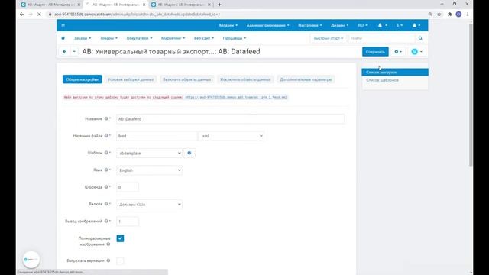This screenshot has height=275, width=489.
Task: Open the RU language selector
Action: coord(362,25)
